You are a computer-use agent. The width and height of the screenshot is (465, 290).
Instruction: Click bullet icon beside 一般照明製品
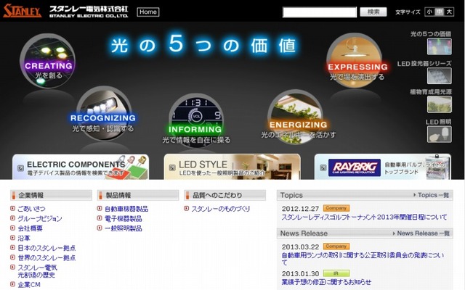tap(100, 228)
